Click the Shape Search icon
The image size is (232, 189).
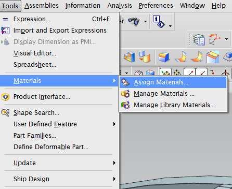coord(5,113)
